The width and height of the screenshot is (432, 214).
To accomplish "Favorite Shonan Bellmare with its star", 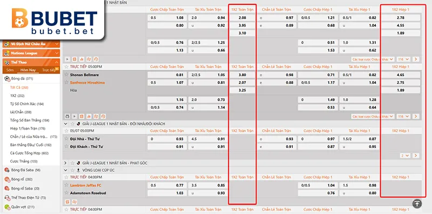I will point(66,75).
